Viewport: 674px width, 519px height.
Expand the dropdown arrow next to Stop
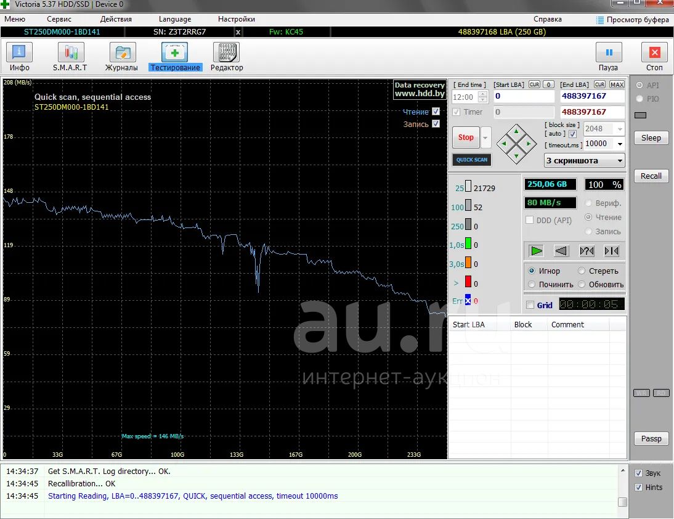coord(485,137)
